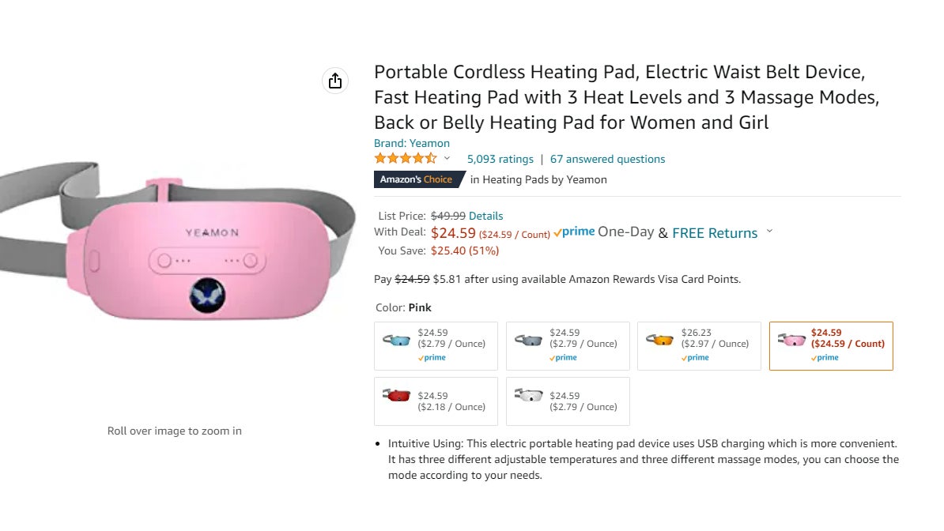Select the $26.23 yellow color variant
This screenshot has height=531, width=944.
tap(698, 345)
